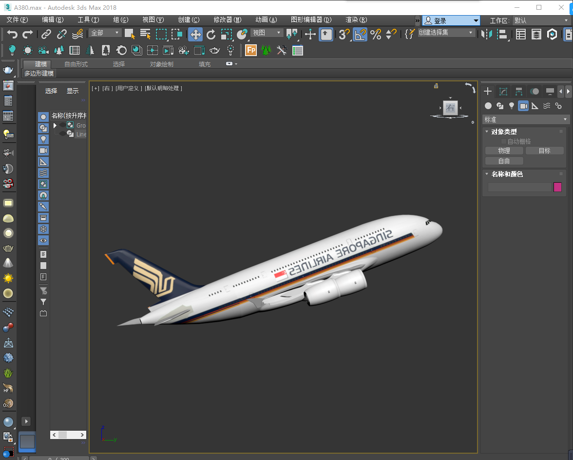Collapse the 对象类型 rollout
This screenshot has width=573, height=460.
487,132
